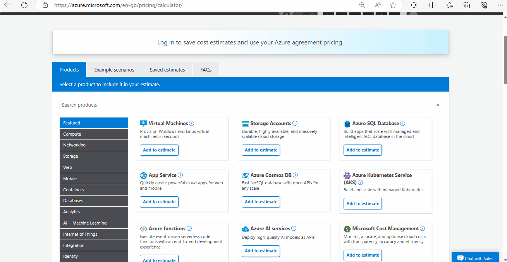Show Azure SQL Database info icon

[402, 124]
